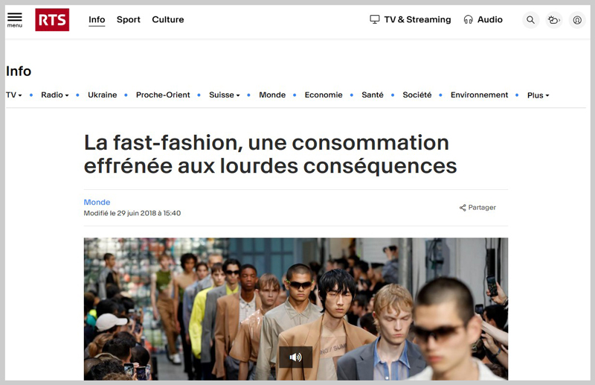Open the Environnement topic
This screenshot has height=385, width=595.
click(x=479, y=95)
